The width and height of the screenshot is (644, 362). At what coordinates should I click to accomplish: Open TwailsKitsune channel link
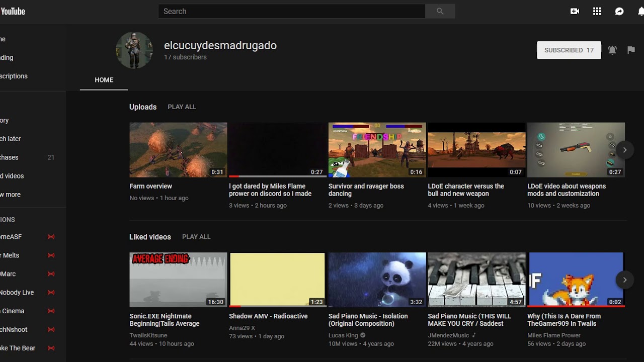click(x=148, y=335)
